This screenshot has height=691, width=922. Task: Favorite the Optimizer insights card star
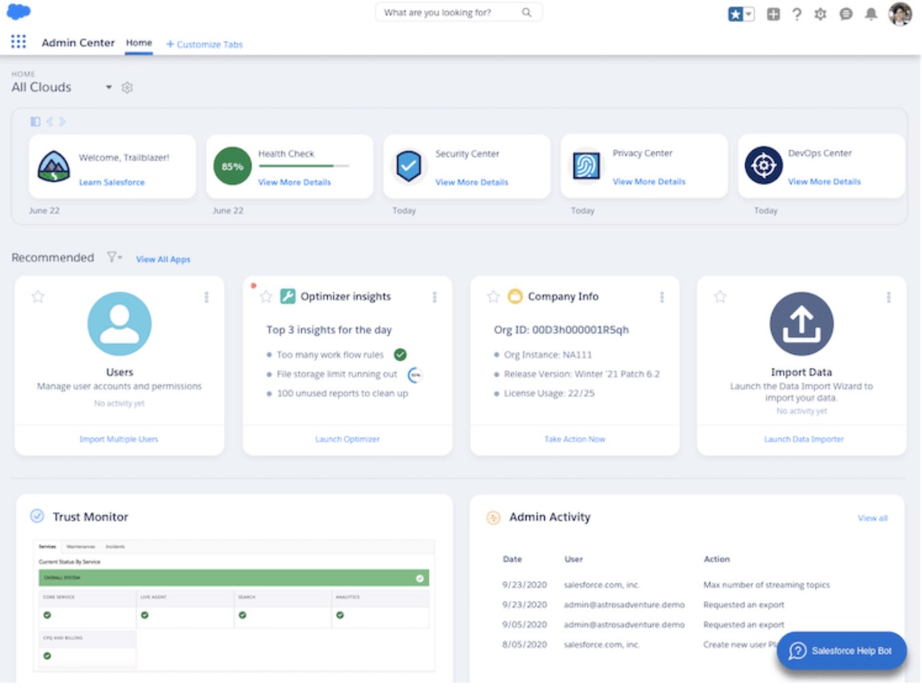tap(266, 296)
